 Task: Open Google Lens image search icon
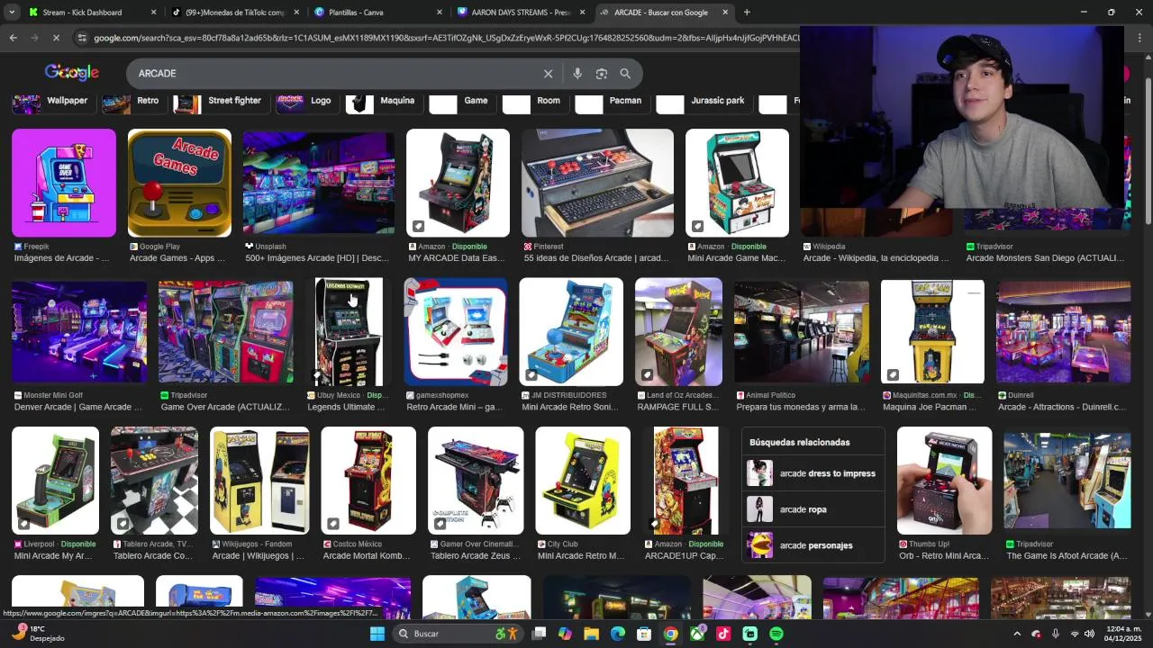[x=602, y=74]
